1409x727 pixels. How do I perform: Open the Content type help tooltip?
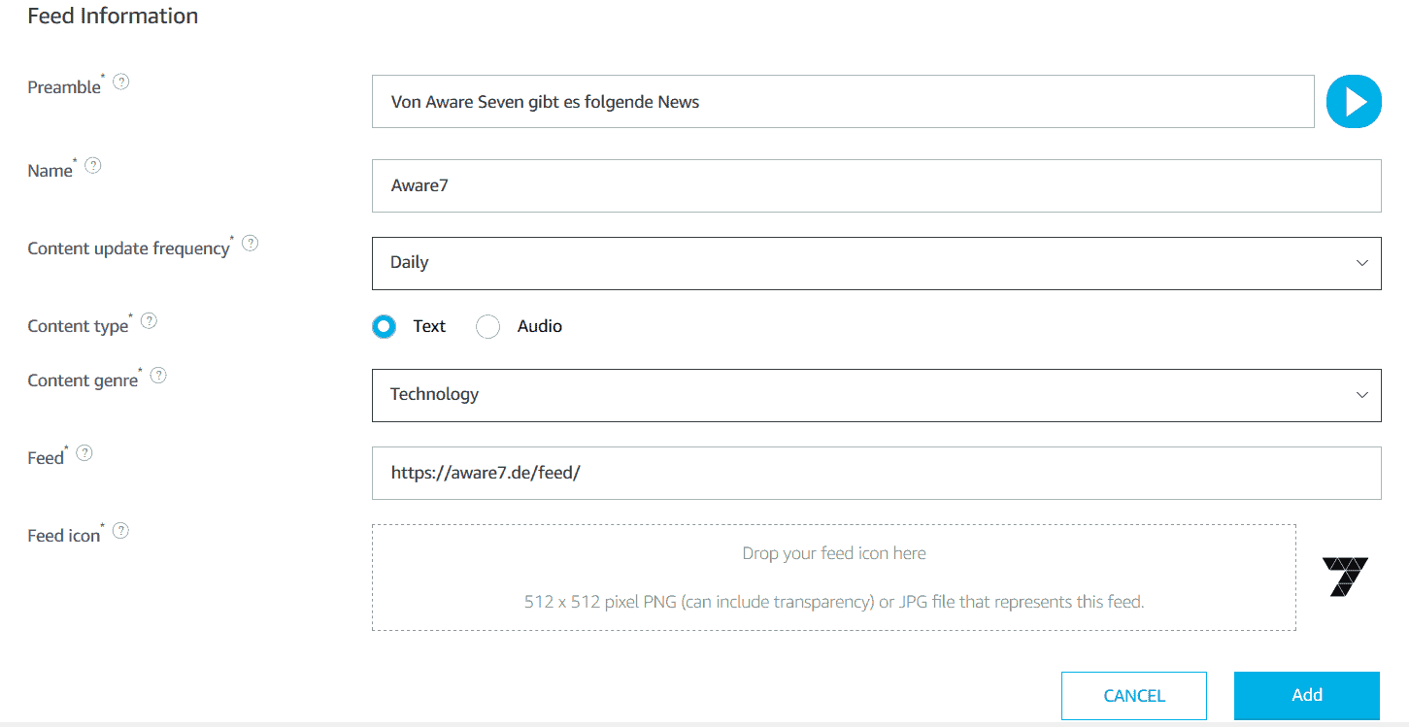149,320
